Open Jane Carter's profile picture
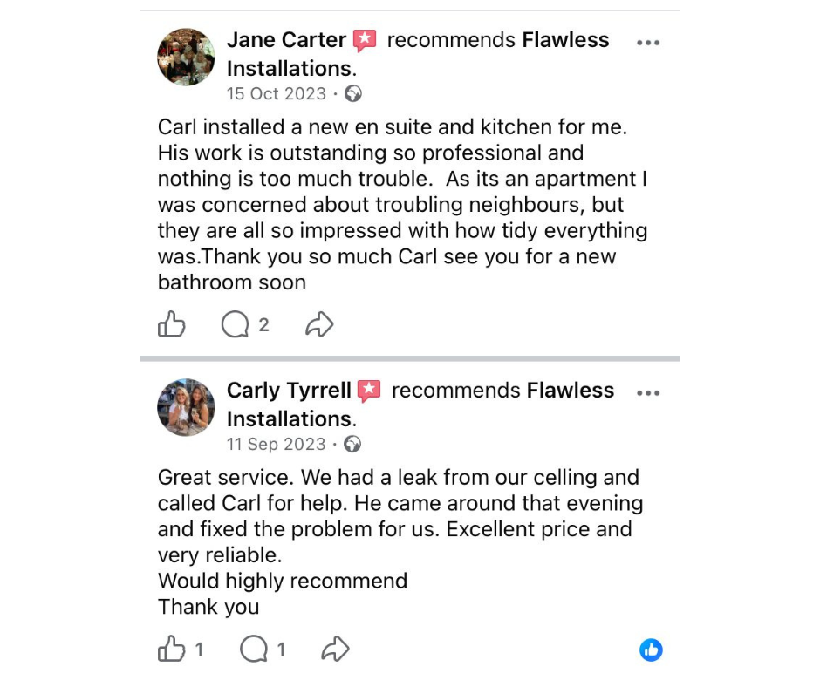This screenshot has height=687, width=820. coord(186,57)
